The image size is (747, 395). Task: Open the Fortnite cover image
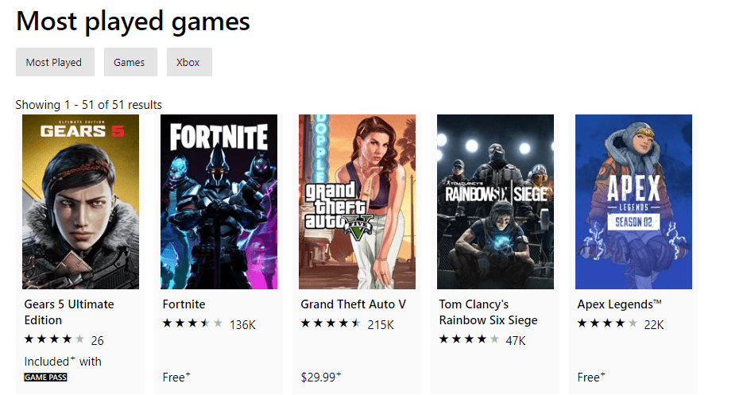click(219, 201)
